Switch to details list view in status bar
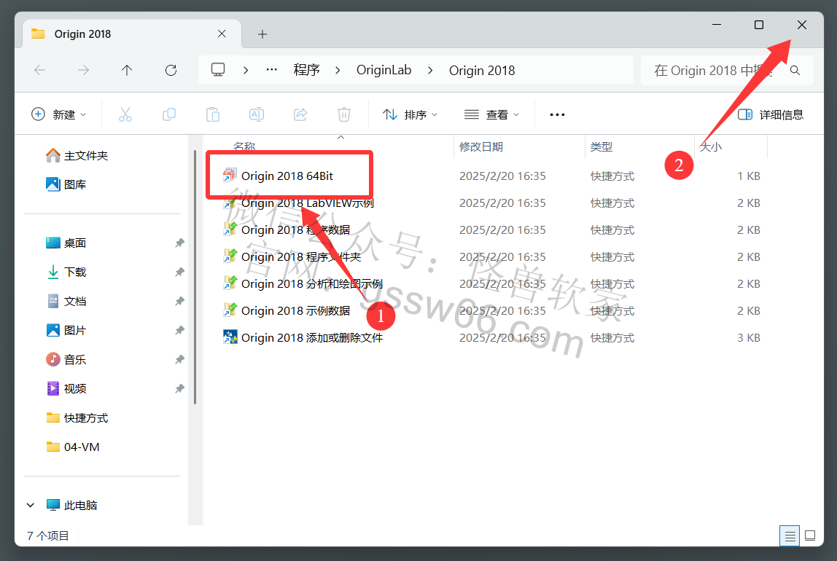 click(x=790, y=535)
